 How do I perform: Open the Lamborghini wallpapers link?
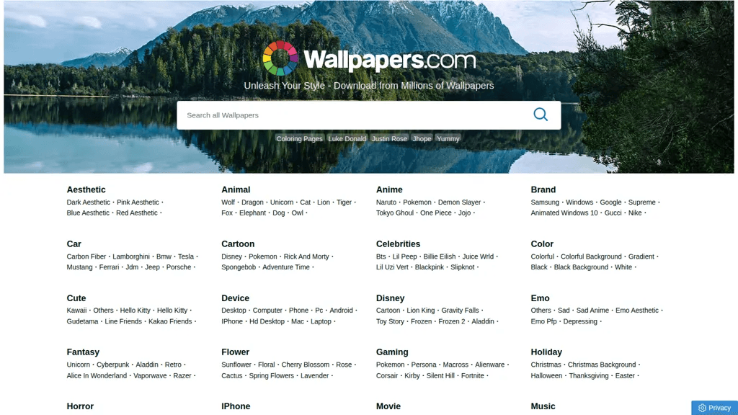[x=131, y=256]
